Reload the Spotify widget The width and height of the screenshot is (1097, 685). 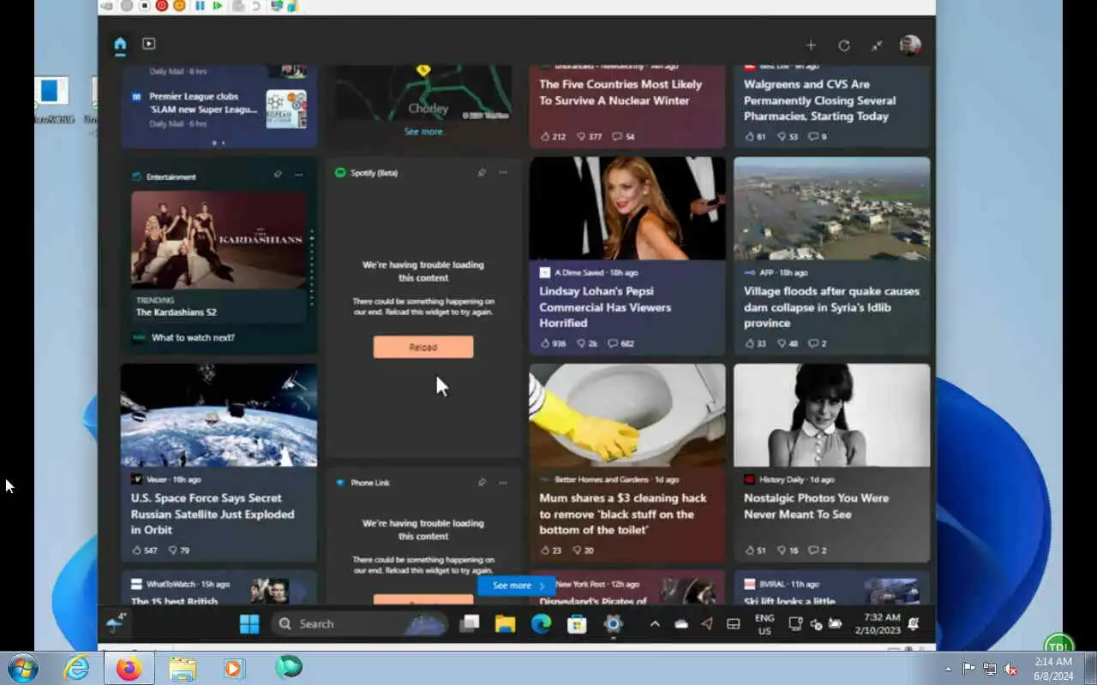pyautogui.click(x=423, y=347)
